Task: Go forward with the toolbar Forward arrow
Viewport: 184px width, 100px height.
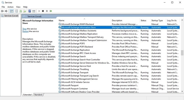Action: point(6,11)
